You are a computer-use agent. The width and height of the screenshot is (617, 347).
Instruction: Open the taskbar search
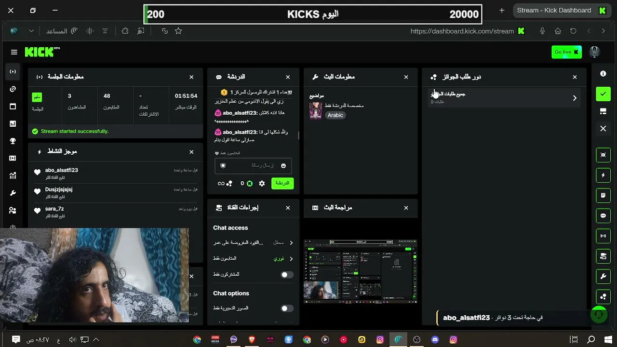click(591, 340)
